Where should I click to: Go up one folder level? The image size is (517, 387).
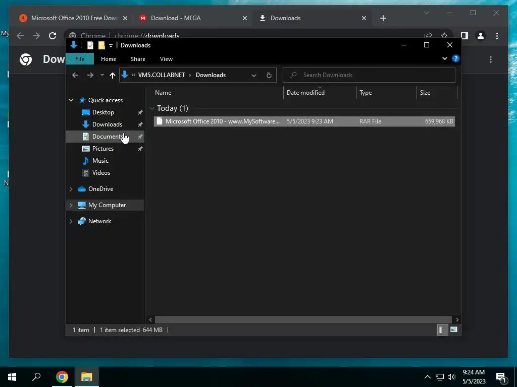coord(113,76)
